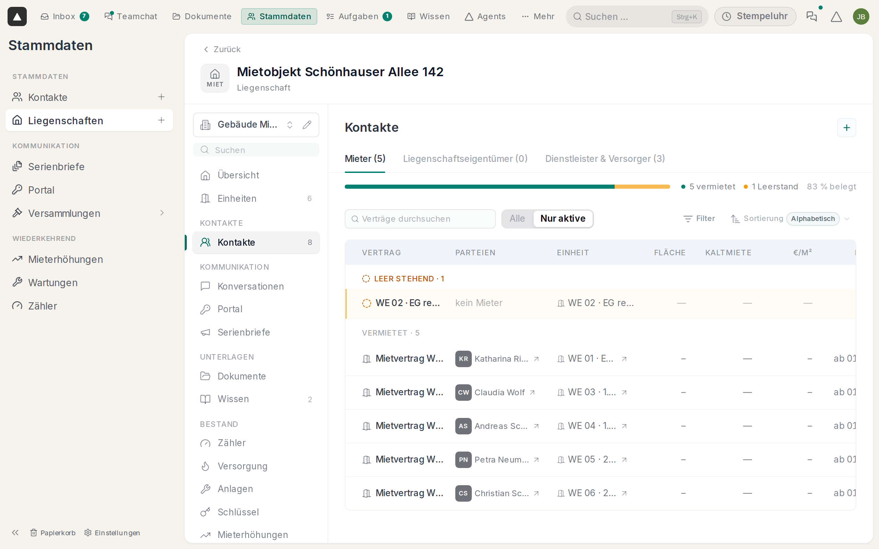Click the property sidebar Suchen field
879x549 pixels.
click(x=256, y=150)
